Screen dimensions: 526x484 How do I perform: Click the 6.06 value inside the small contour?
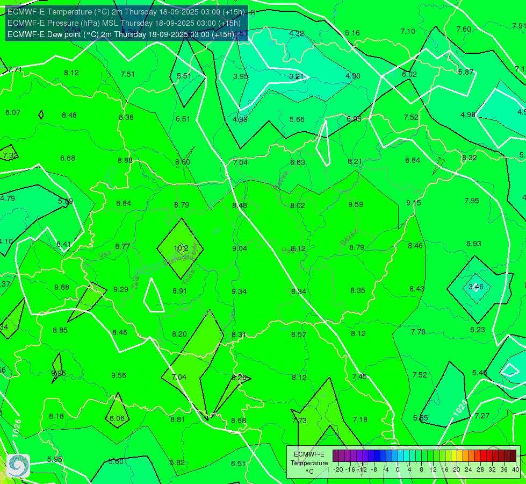[117, 418]
